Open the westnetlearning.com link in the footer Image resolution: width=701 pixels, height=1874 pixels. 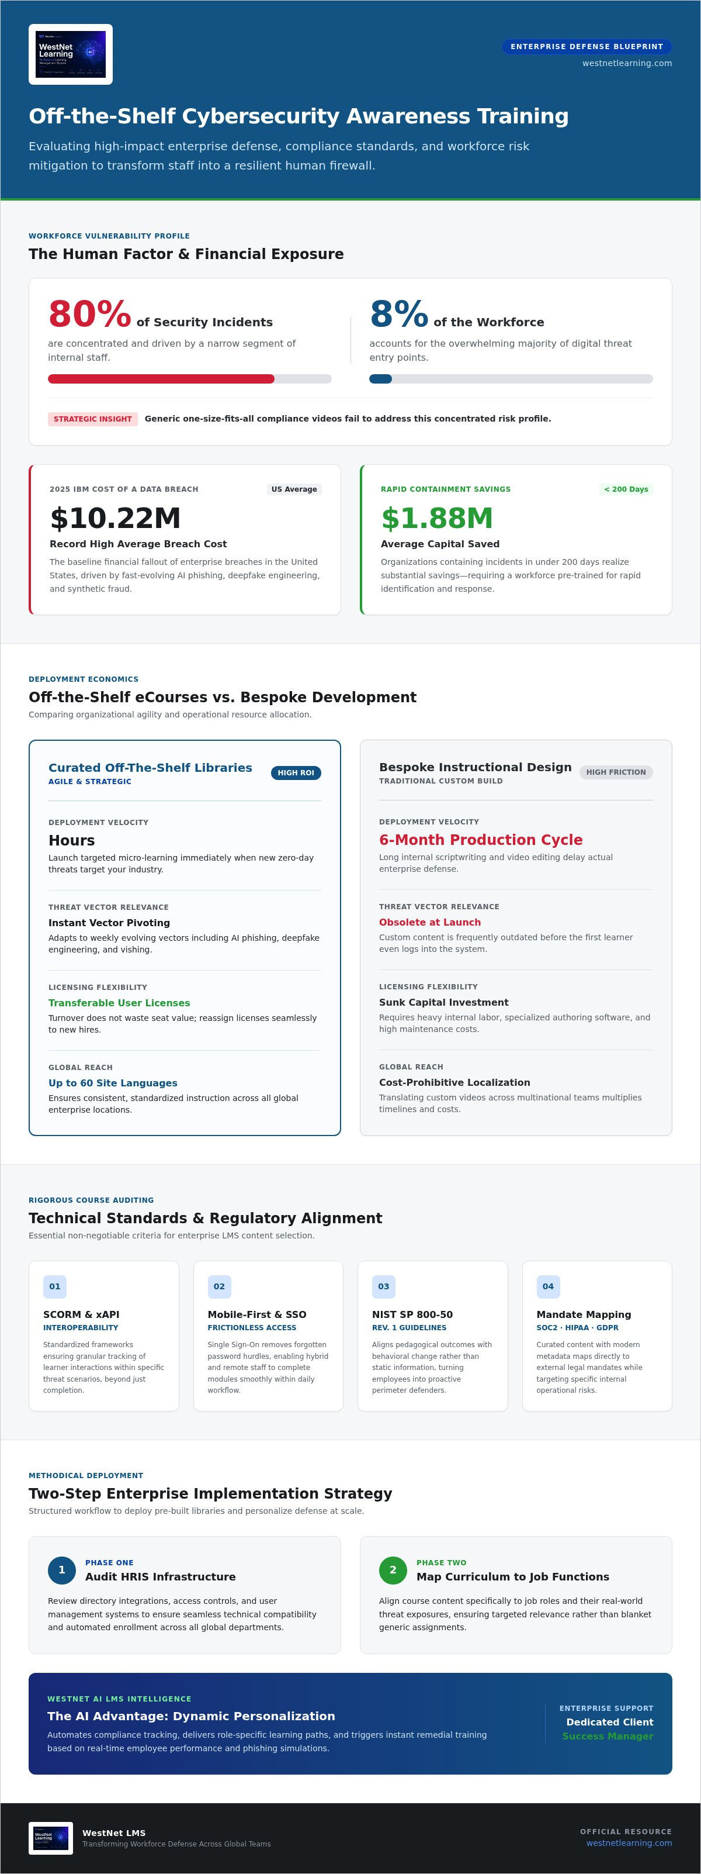tap(629, 1843)
